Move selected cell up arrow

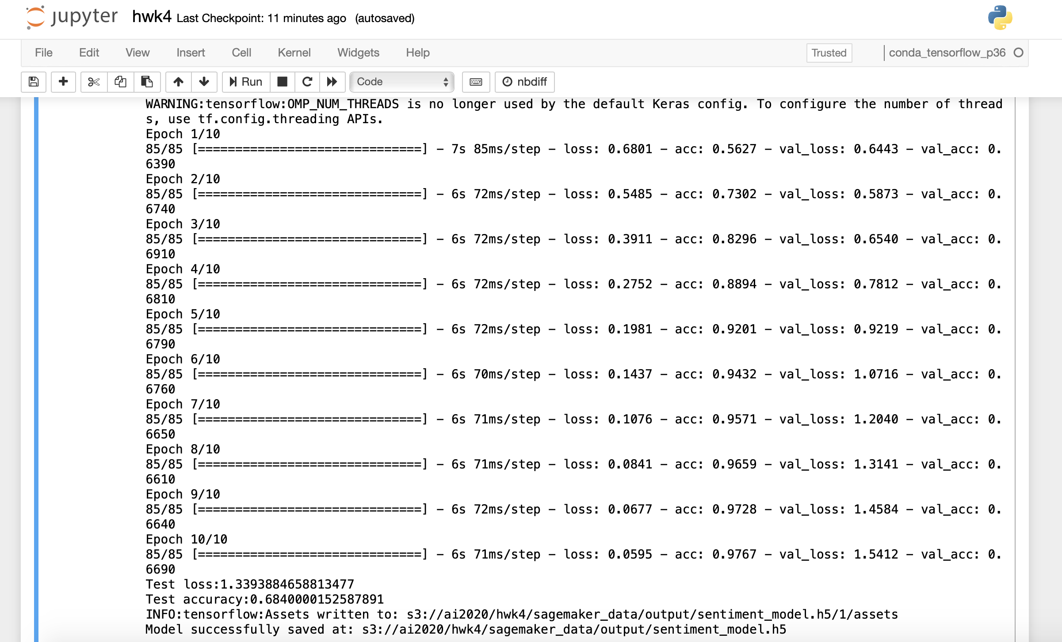178,82
